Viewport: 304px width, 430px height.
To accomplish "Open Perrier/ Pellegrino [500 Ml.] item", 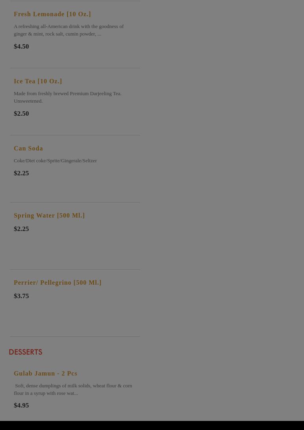I will [x=58, y=282].
